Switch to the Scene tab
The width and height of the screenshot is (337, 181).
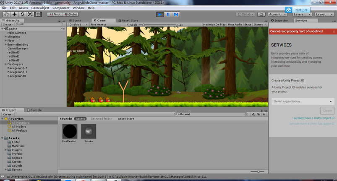pyautogui.click(x=75, y=20)
